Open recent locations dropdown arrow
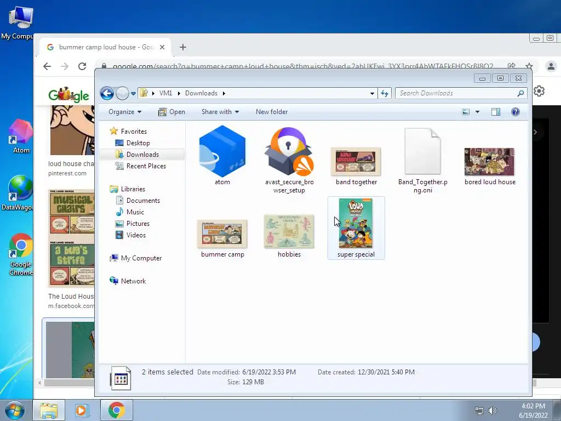Viewport: 561px width, 421px height. coord(133,93)
